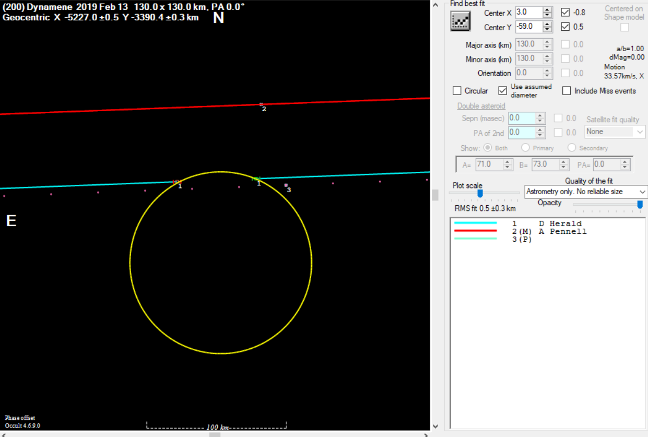Select the 2(M) A Pennell row
This screenshot has width=648, height=437.
[x=547, y=231]
